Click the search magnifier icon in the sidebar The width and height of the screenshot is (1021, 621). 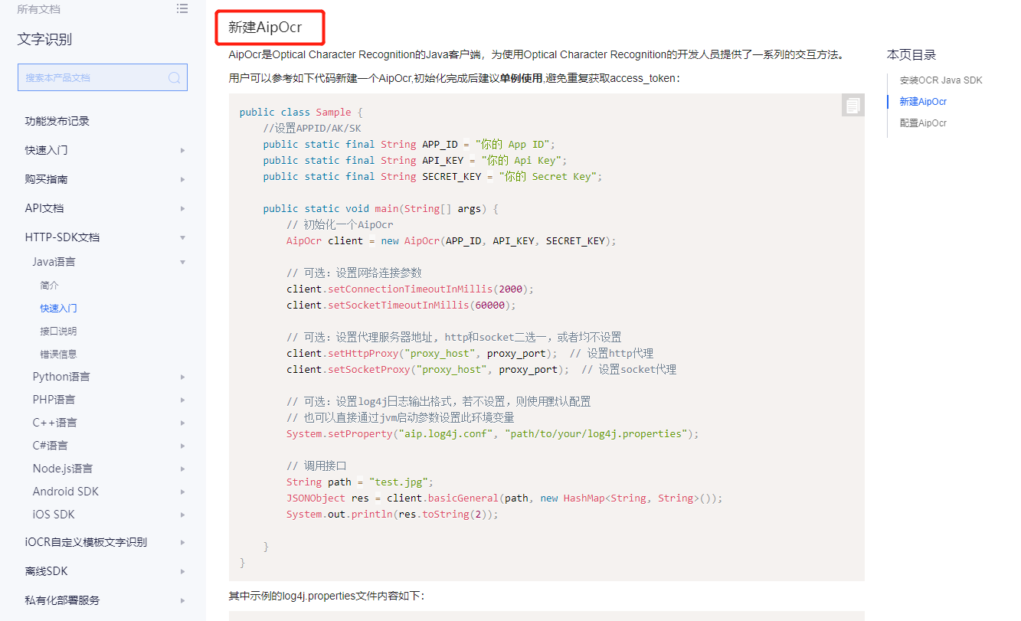tap(174, 77)
